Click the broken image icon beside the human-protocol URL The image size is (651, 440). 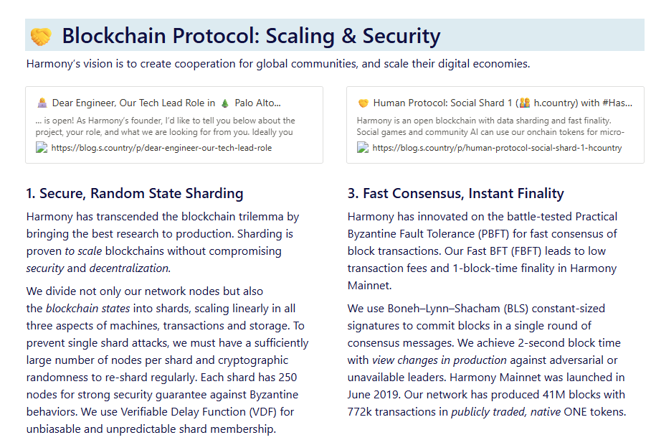coord(363,147)
